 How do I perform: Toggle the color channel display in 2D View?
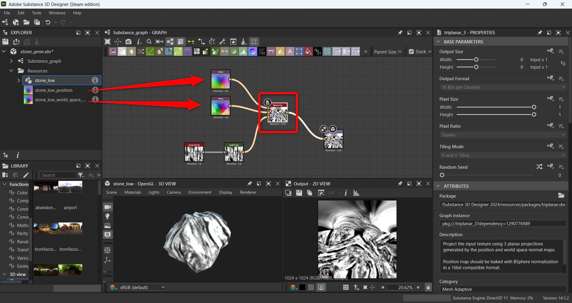tap(321, 287)
